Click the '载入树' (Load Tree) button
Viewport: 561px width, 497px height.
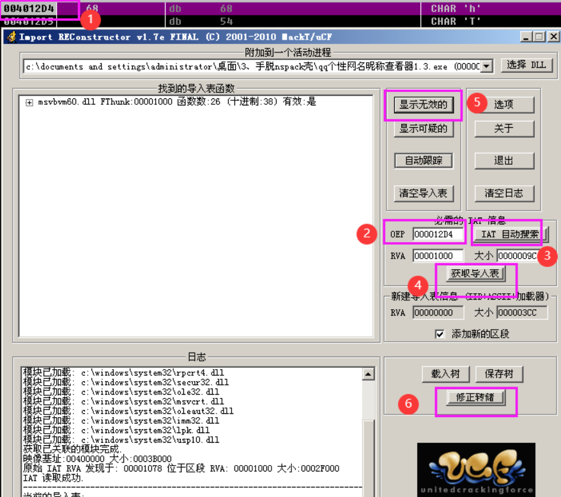(445, 373)
